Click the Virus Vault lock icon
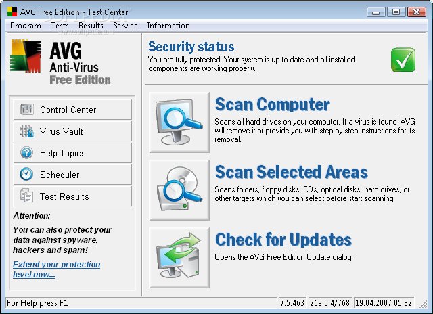The image size is (433, 314). click(x=27, y=131)
